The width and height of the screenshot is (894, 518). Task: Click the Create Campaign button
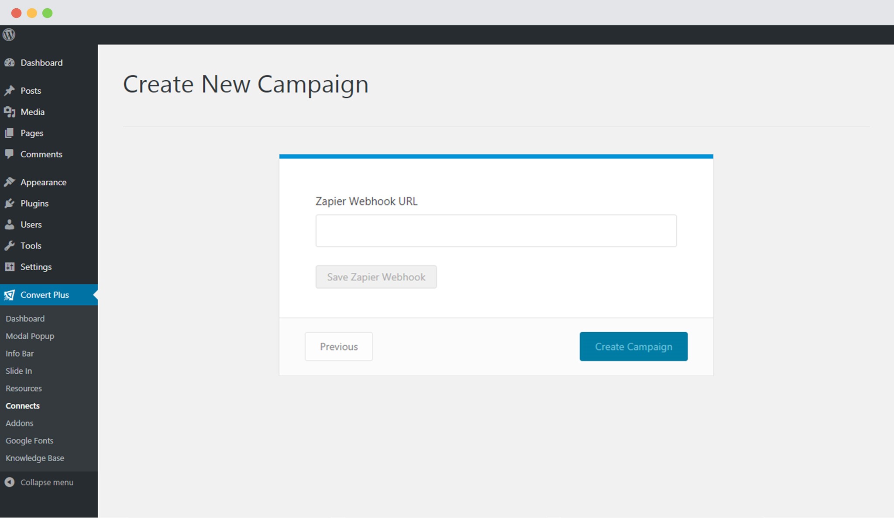coord(633,347)
